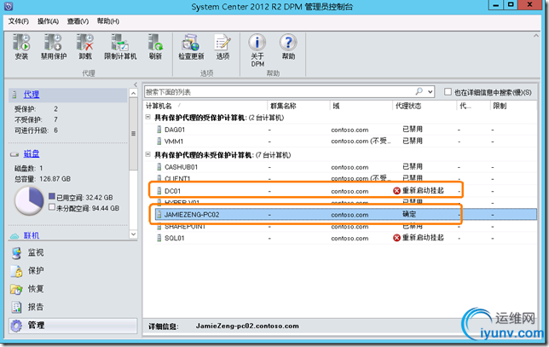Open the 帮助(H) menu
549x347 pixels.
click(107, 21)
